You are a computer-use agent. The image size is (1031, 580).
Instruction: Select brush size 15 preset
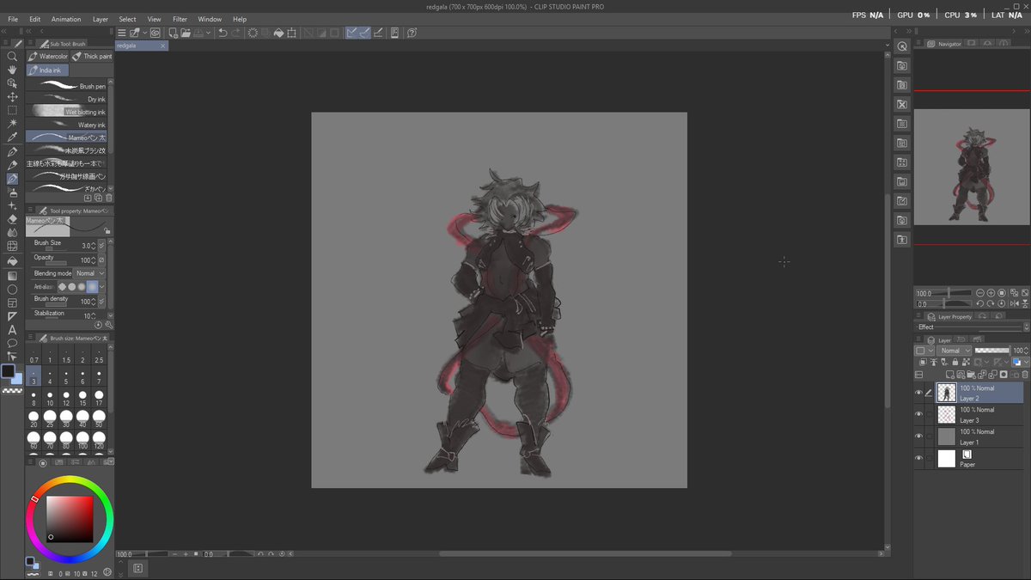click(82, 399)
